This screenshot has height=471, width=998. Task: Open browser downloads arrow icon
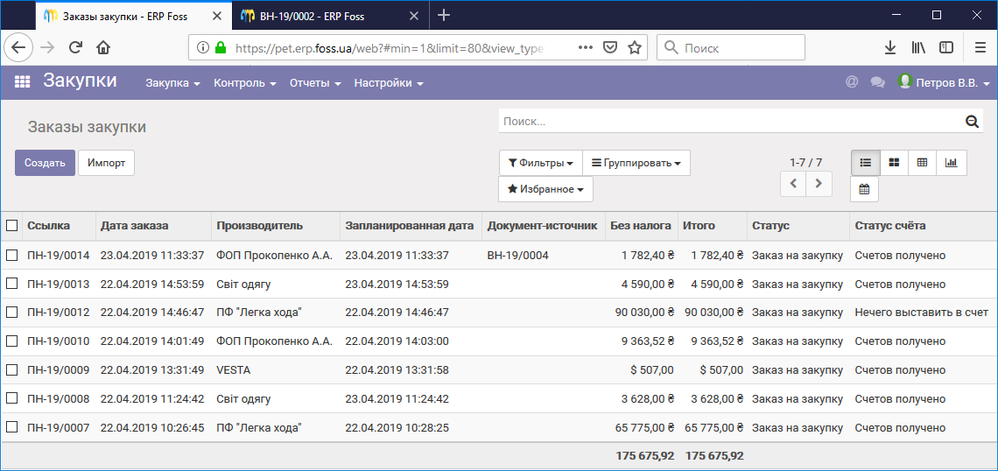click(890, 48)
